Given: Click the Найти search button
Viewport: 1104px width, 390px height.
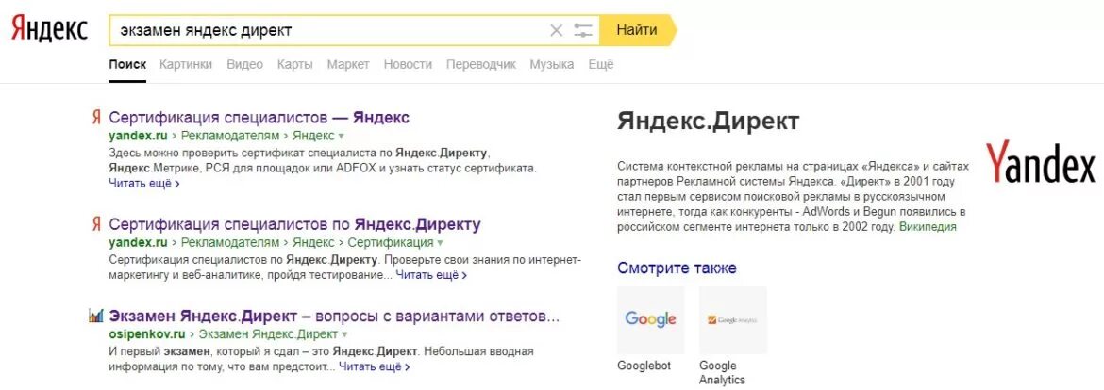Looking at the screenshot, I should 637,29.
